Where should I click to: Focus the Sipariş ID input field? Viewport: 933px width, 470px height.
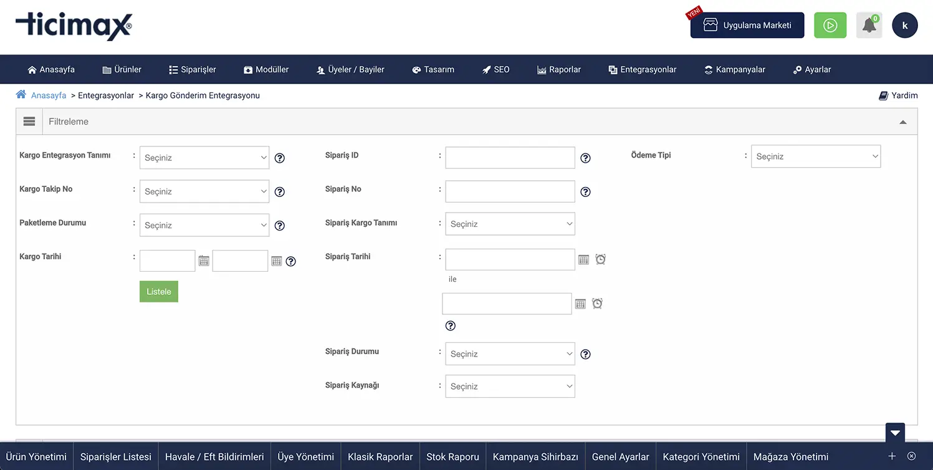[510, 158]
